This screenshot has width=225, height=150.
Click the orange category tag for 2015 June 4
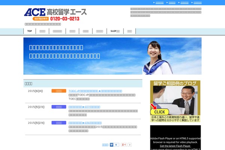coord(59,91)
